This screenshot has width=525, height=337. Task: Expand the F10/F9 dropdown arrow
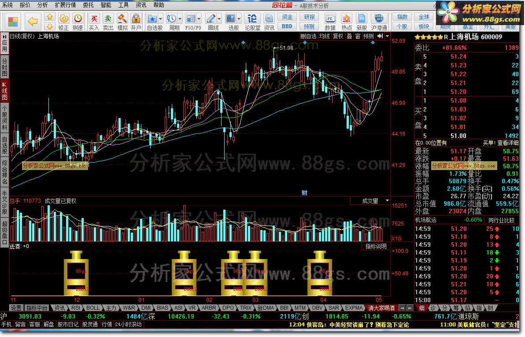pyautogui.click(x=199, y=19)
